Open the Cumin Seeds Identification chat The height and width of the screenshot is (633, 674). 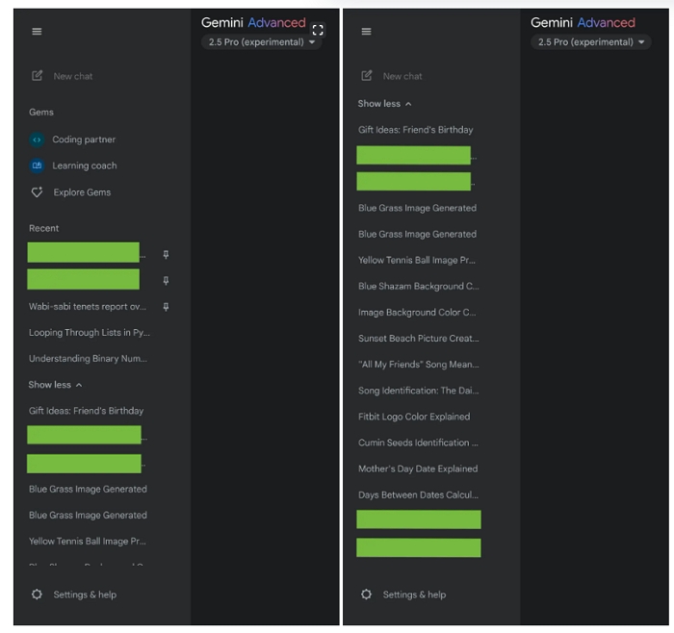coord(418,443)
